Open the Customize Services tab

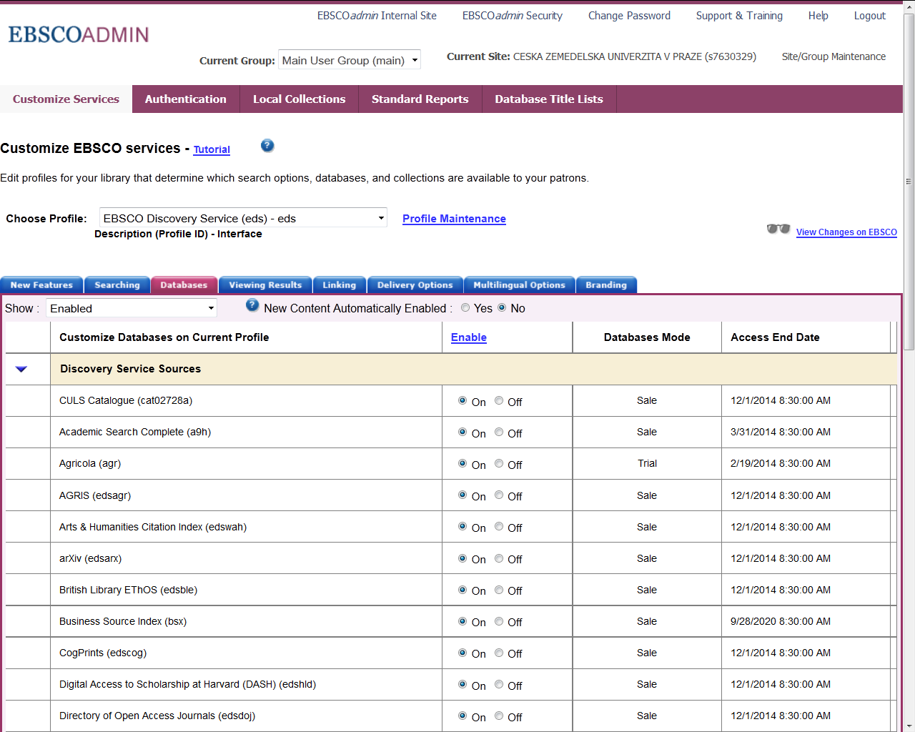[66, 99]
